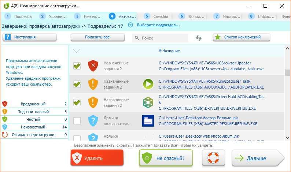This screenshot has height=172, width=291.
Task: Click Ярлыки пользователя label on Мастер-Резюме row
Action: tap(116, 121)
